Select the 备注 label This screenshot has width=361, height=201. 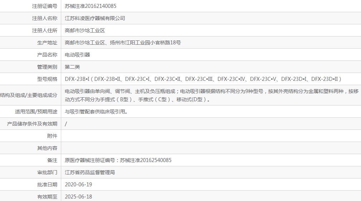[x=52, y=160]
